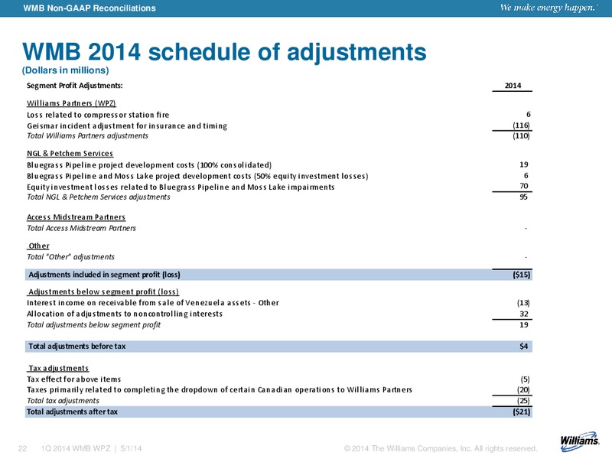Viewport: 612px width, 459px height.
Task: Select the 'Bluegrass Pipeline project development costs (100% consolidated)' row
Action: (278, 164)
